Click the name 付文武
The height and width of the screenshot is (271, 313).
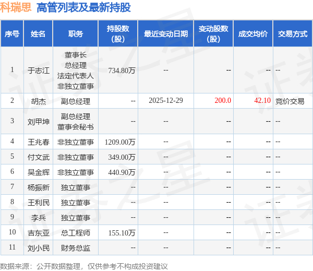tap(39, 157)
